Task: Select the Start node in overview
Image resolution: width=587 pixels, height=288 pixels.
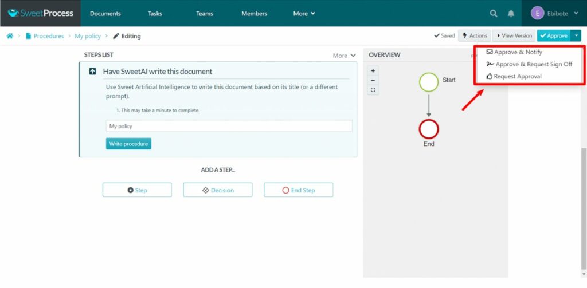Action: point(429,82)
